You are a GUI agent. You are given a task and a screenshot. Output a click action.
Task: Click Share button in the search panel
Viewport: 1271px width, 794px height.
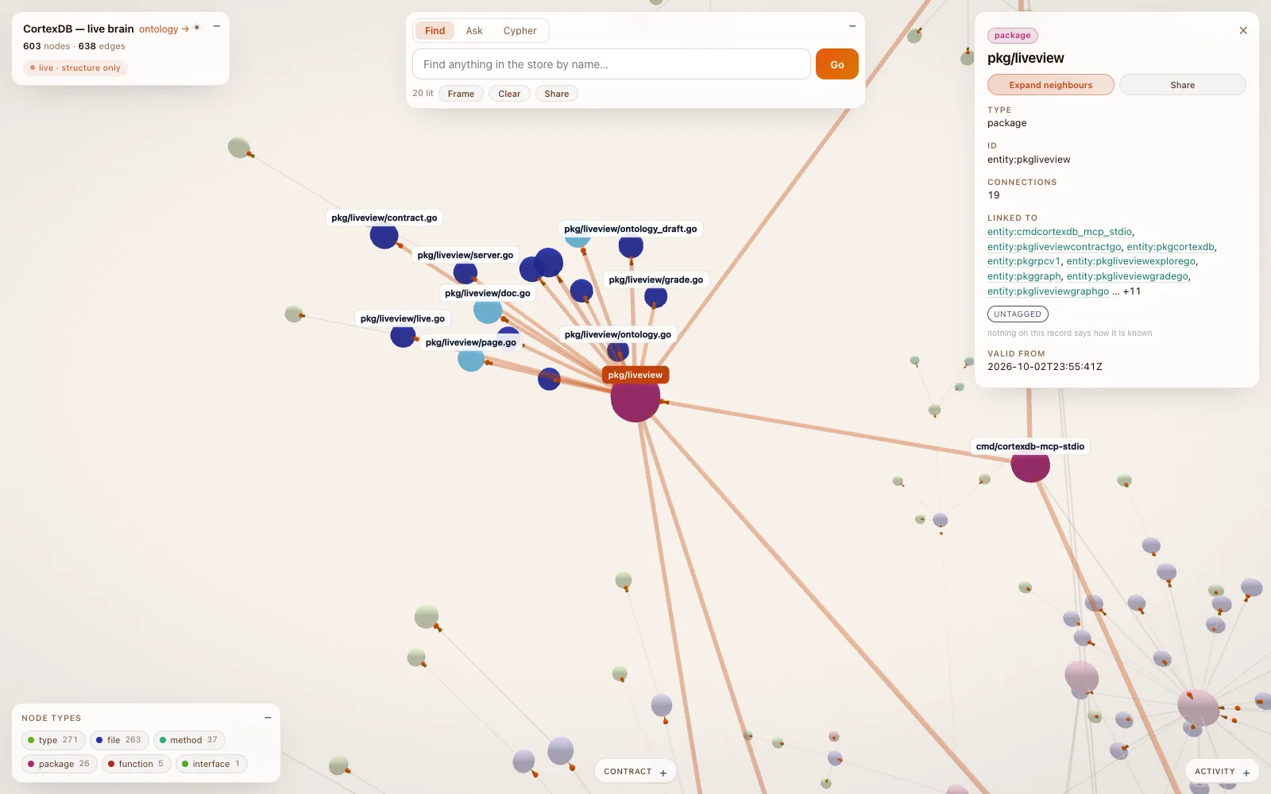[x=557, y=94]
